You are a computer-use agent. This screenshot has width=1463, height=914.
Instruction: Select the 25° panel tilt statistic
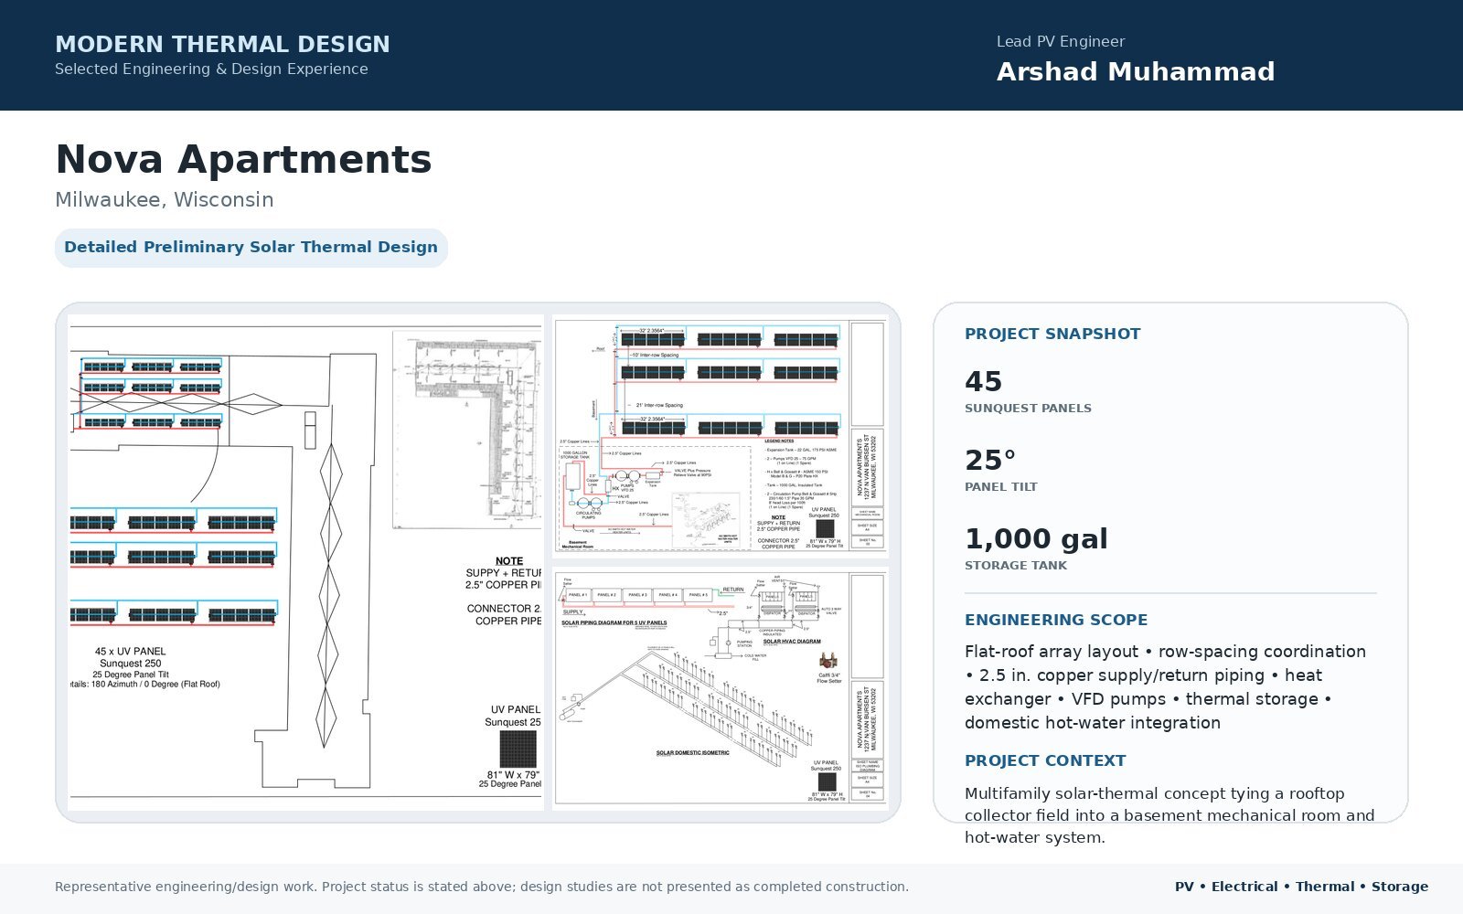click(1001, 470)
